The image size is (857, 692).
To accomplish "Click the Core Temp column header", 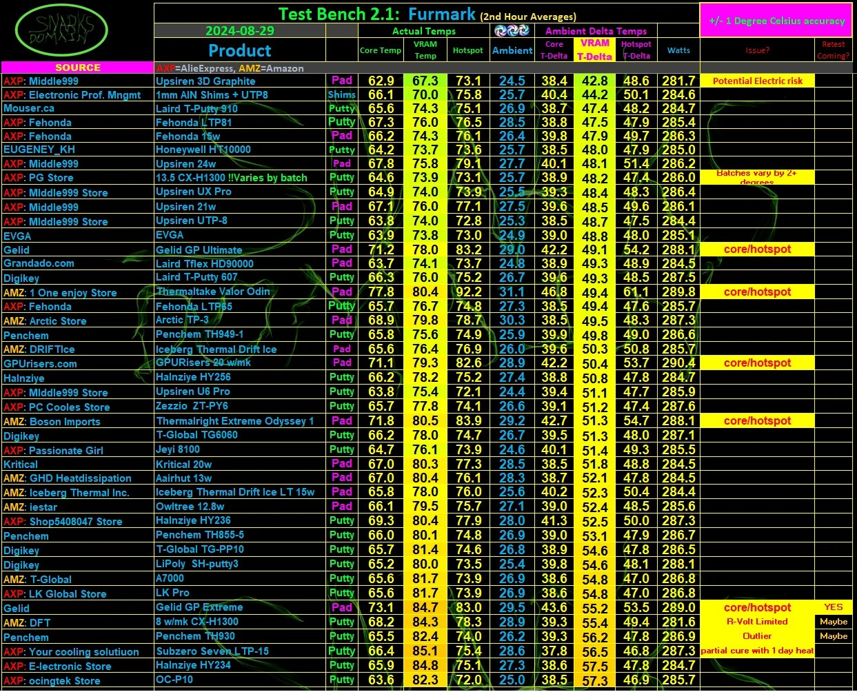I will pos(381,50).
